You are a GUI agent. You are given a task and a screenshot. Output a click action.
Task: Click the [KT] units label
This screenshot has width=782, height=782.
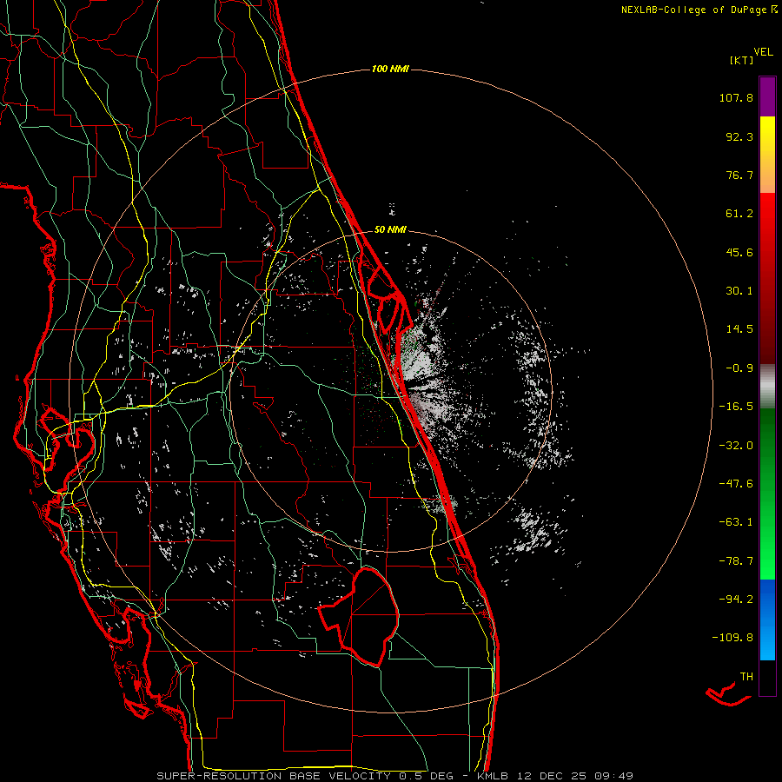tap(742, 60)
